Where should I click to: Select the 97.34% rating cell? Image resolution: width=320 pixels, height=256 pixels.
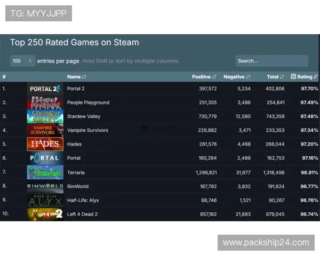[309, 130]
